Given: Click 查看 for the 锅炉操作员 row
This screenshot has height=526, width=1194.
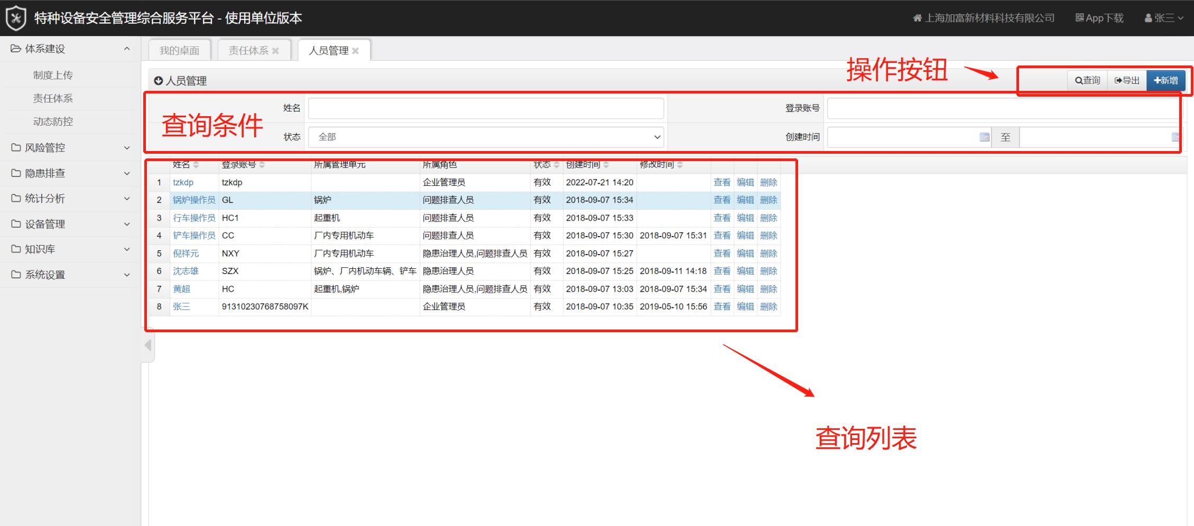Looking at the screenshot, I should point(722,200).
